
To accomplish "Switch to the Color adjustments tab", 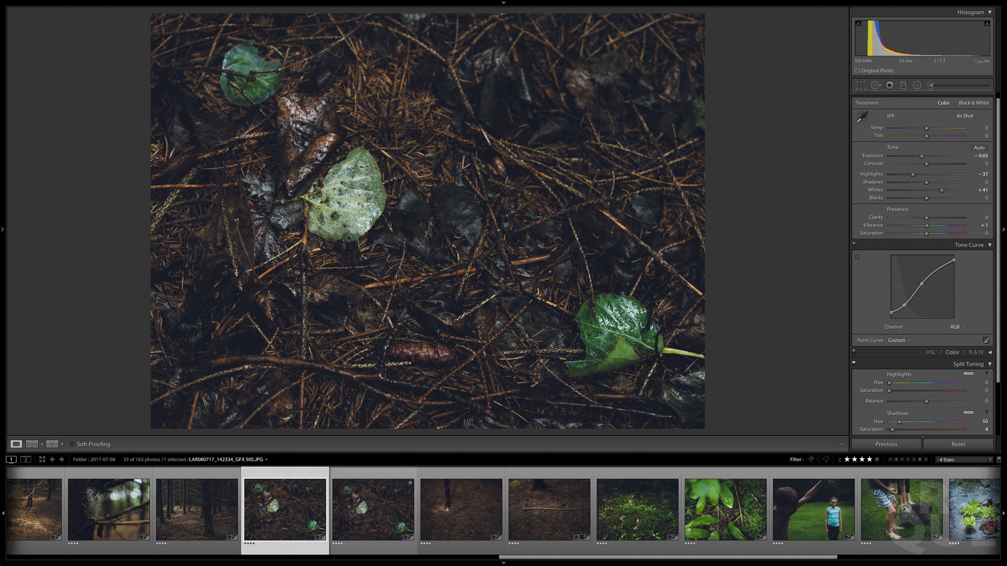I will 953,352.
